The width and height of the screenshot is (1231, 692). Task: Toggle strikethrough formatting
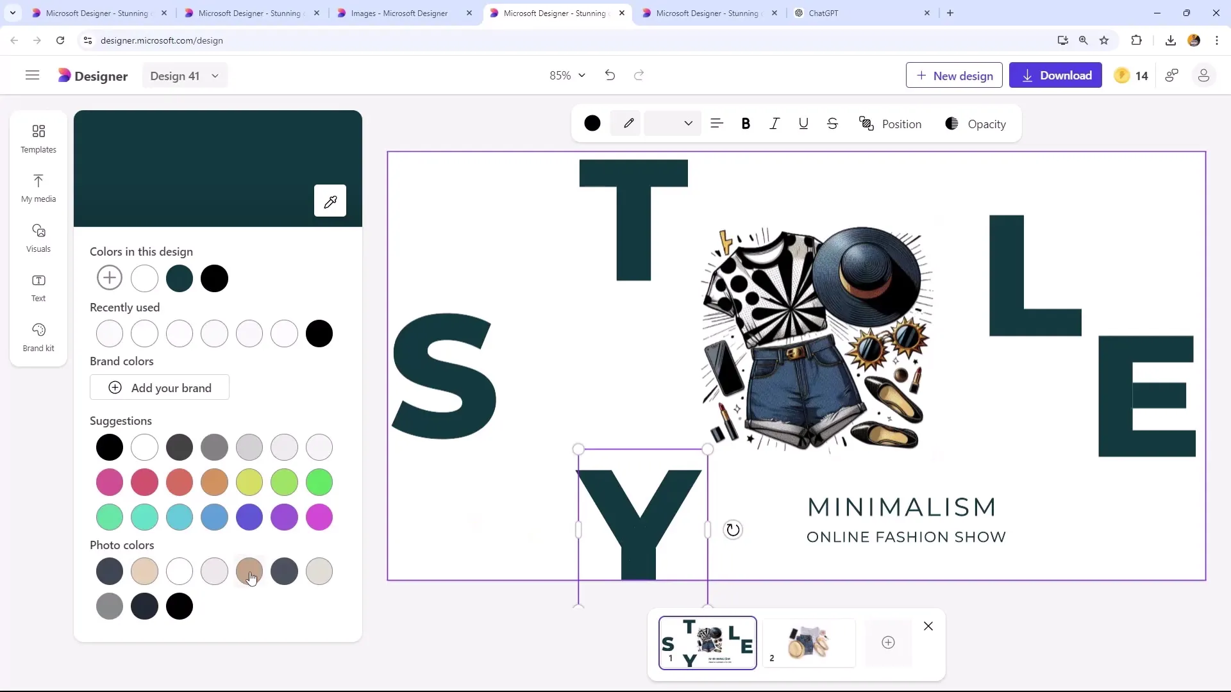pyautogui.click(x=832, y=124)
